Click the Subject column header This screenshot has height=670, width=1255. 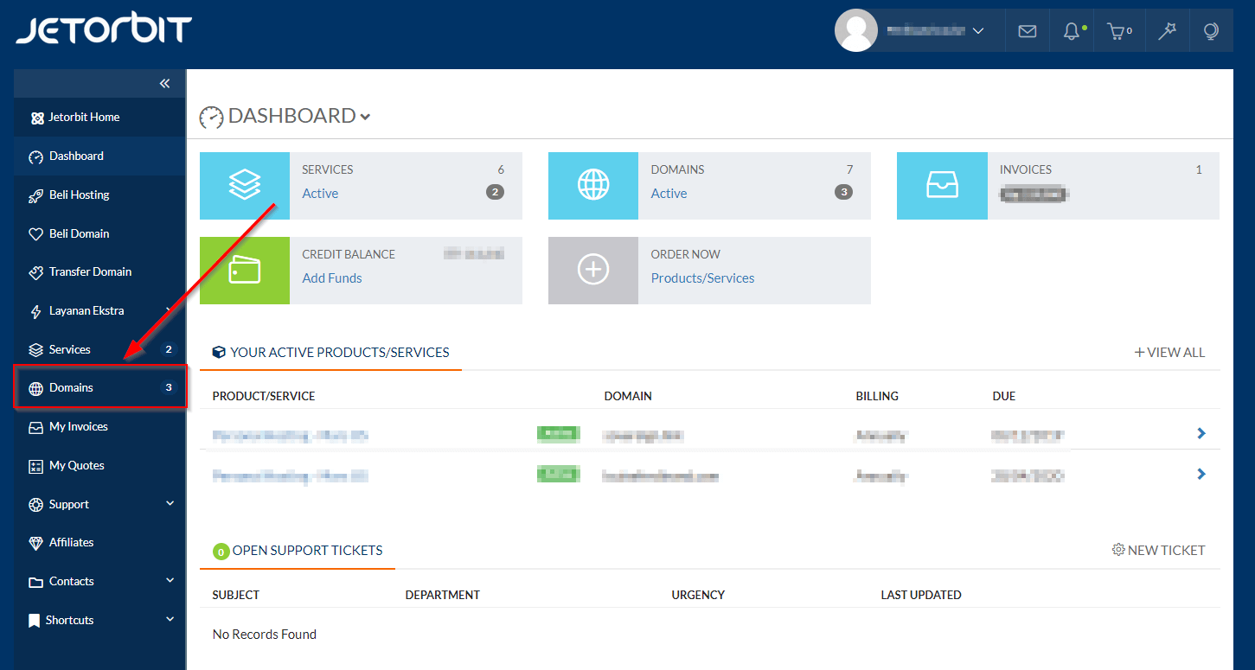pyautogui.click(x=235, y=595)
